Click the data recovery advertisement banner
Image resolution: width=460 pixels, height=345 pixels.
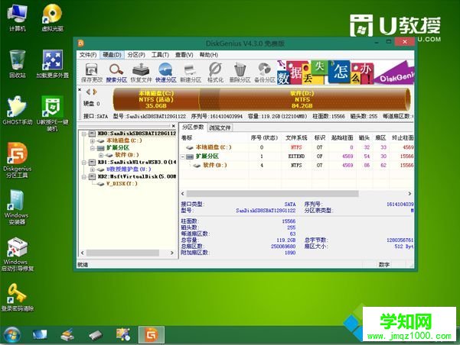click(345, 73)
